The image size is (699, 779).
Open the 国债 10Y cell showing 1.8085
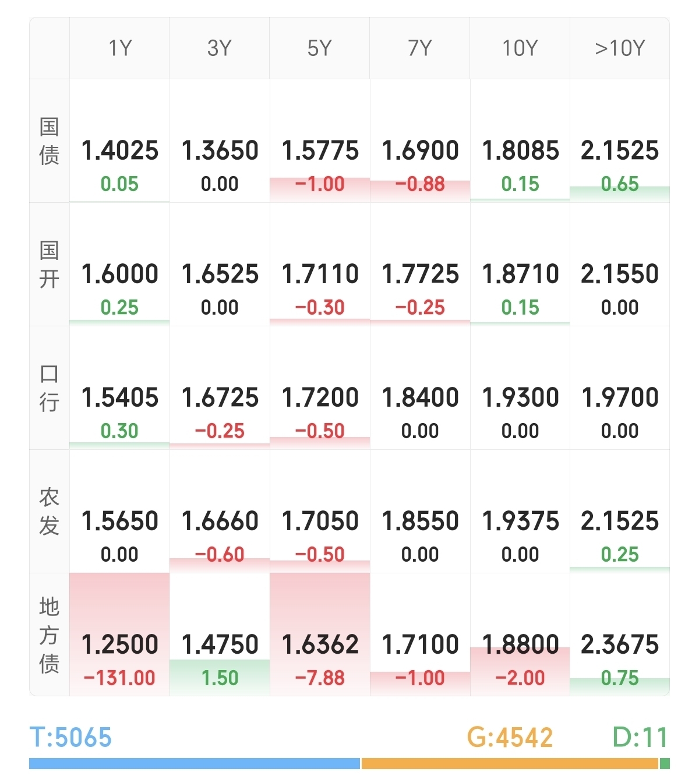click(x=520, y=150)
